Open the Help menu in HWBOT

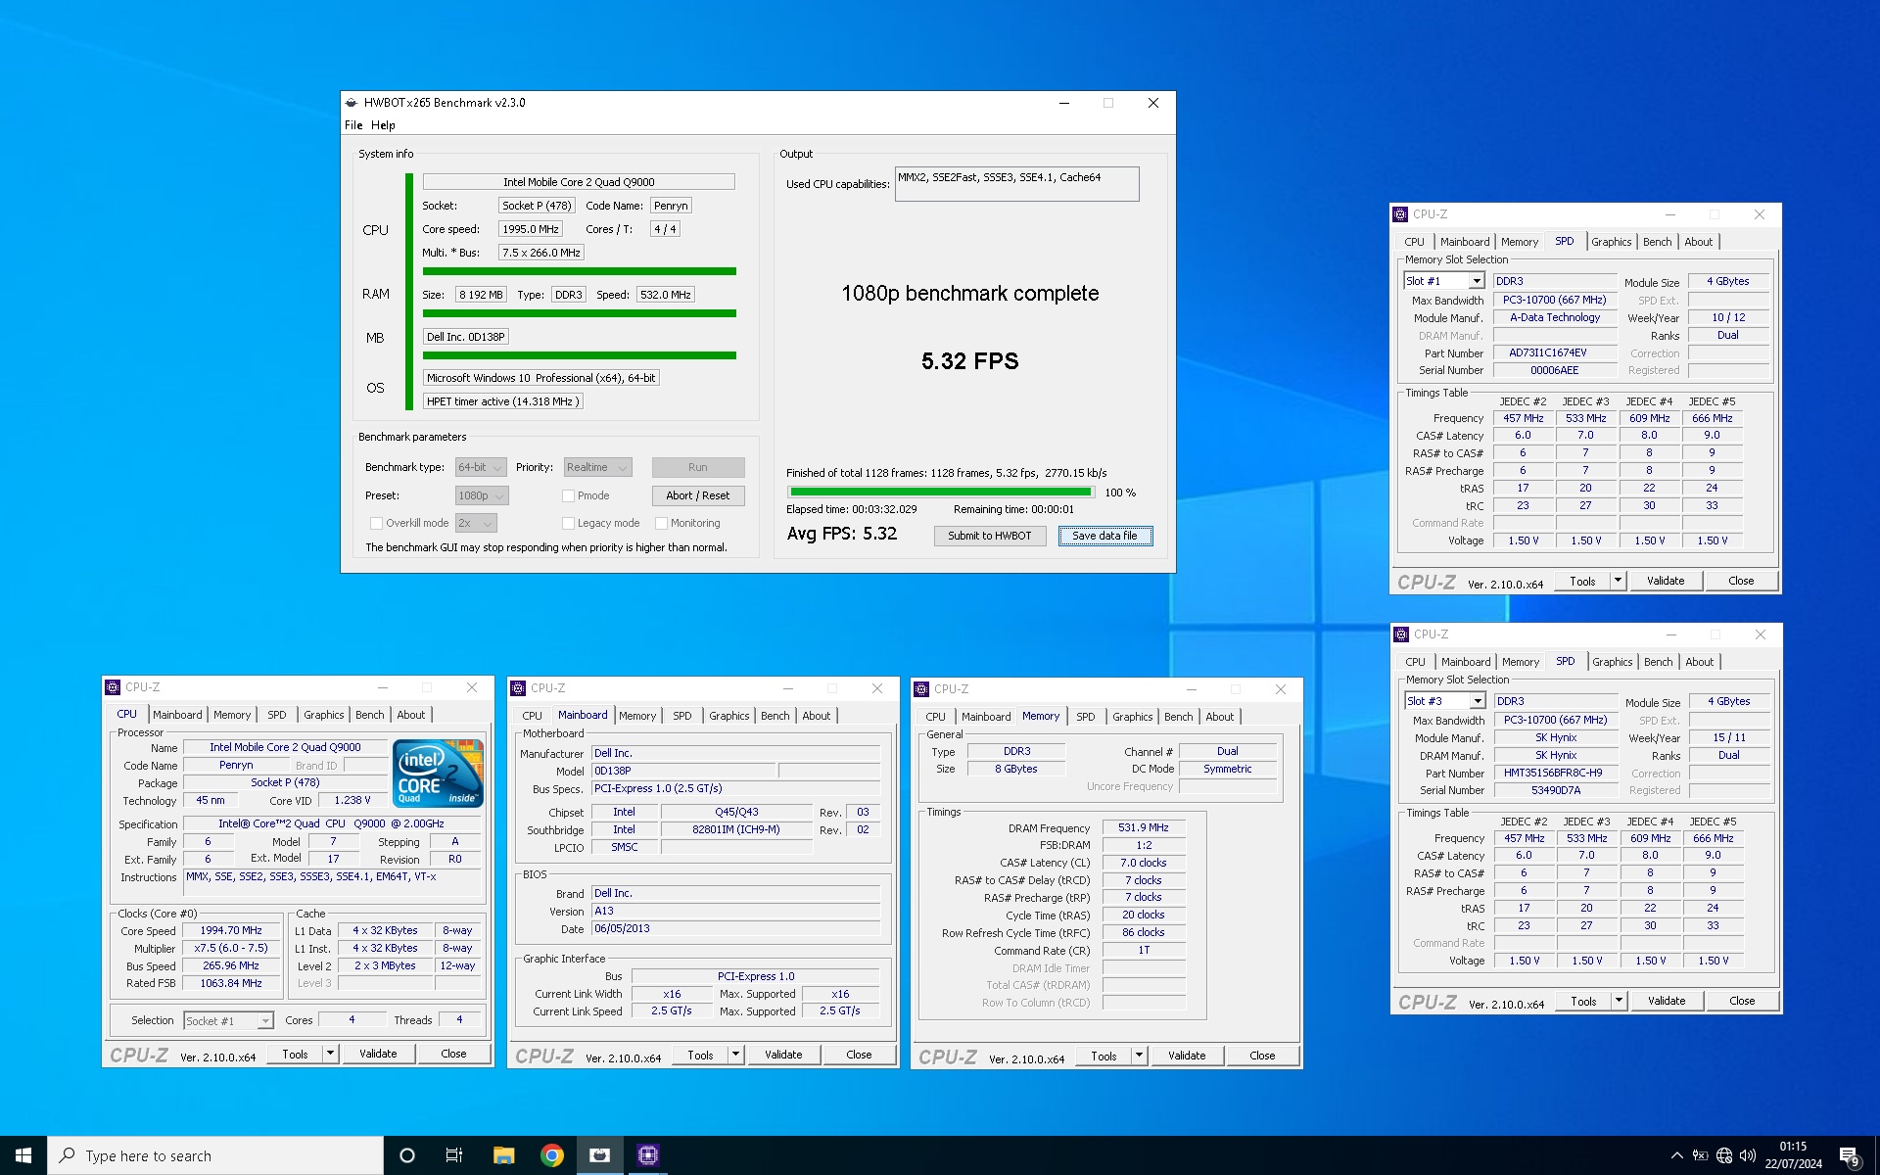(x=383, y=125)
